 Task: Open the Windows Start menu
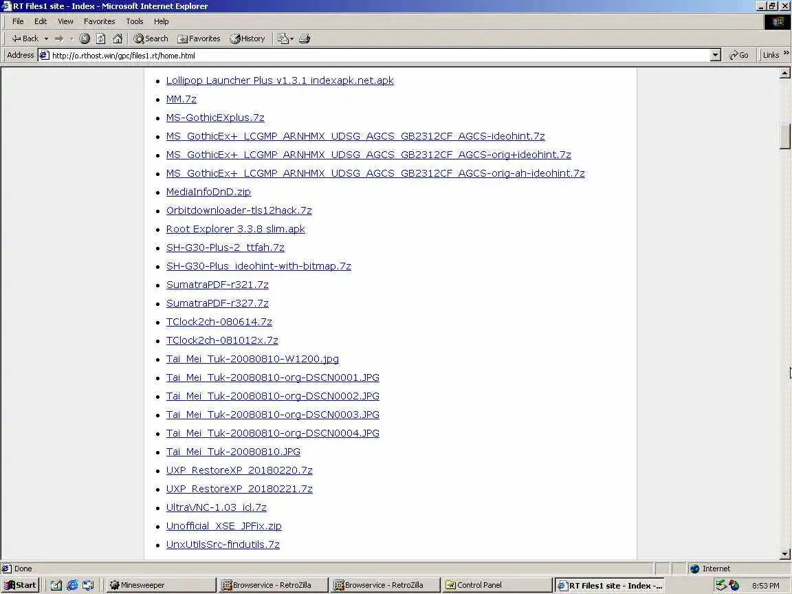(x=20, y=585)
